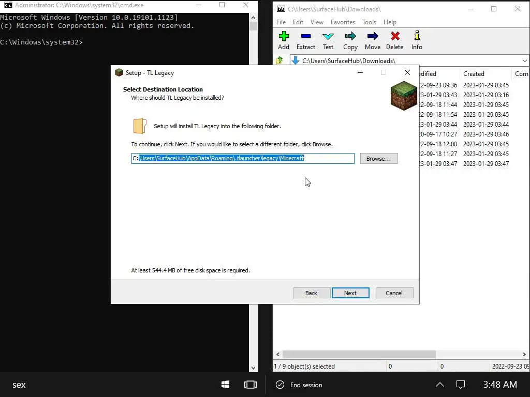The image size is (530, 397).
Task: Click the 7-Zip title bar icon
Action: coord(281,9)
